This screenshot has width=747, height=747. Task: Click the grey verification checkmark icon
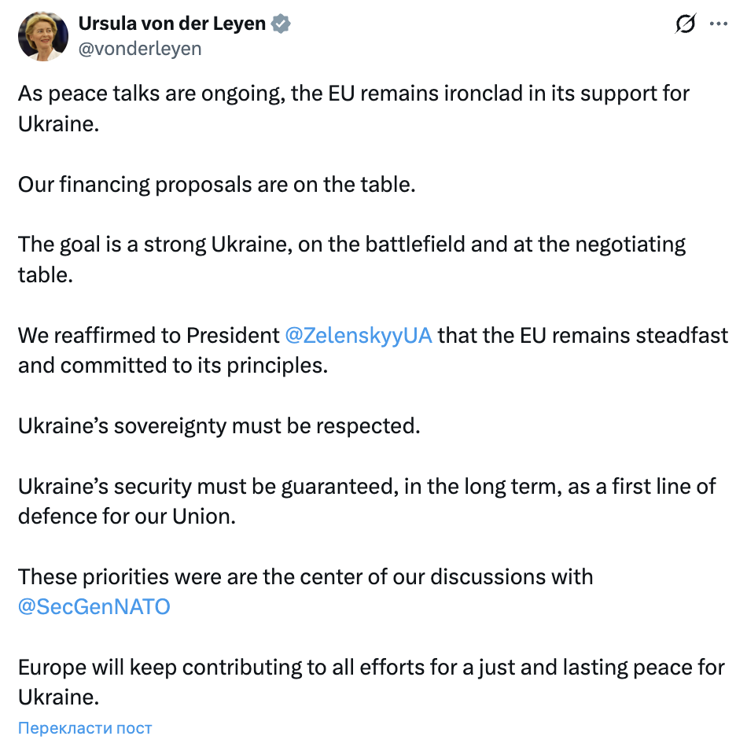click(279, 23)
